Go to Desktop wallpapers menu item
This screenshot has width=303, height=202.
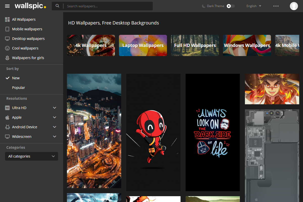28,39
